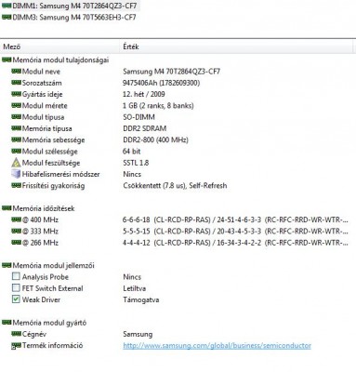Select the Sorozatszám row label

42,83
